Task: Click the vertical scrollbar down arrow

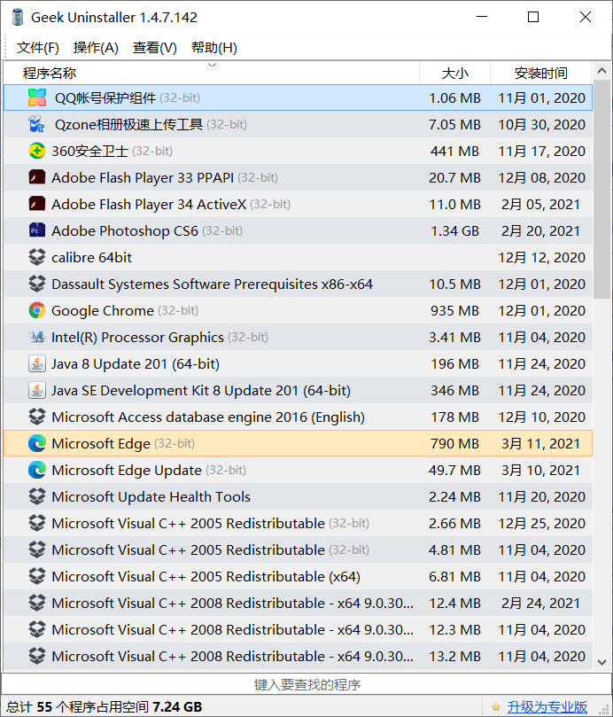Action: [603, 662]
